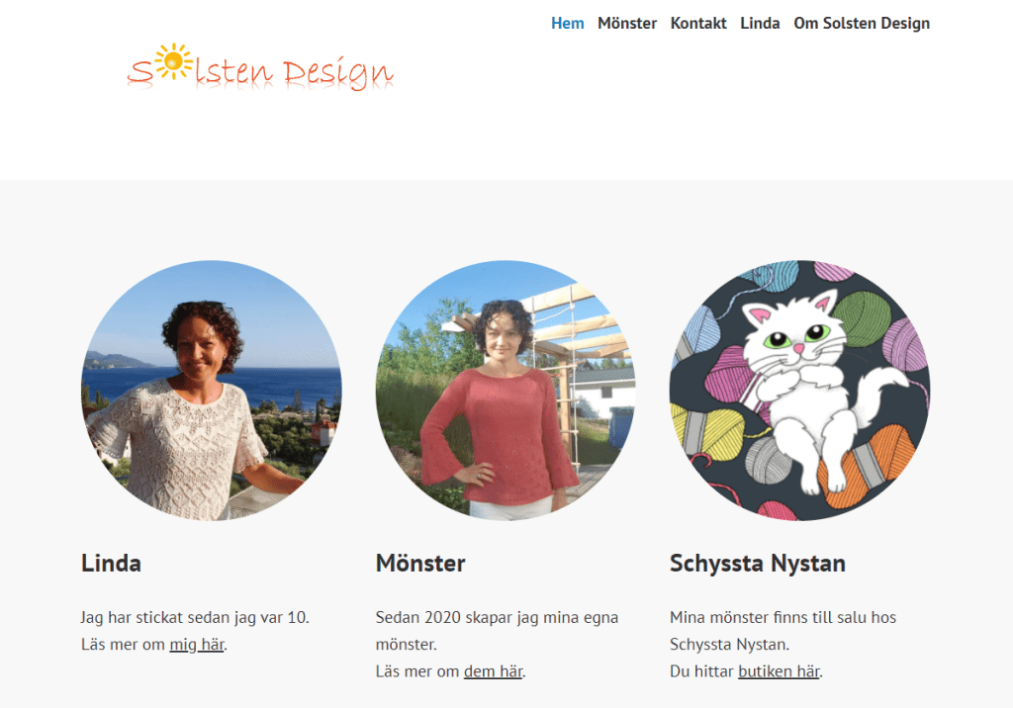Click the Mönster heading under the red sweater photo
The width and height of the screenshot is (1013, 708).
pyautogui.click(x=420, y=564)
